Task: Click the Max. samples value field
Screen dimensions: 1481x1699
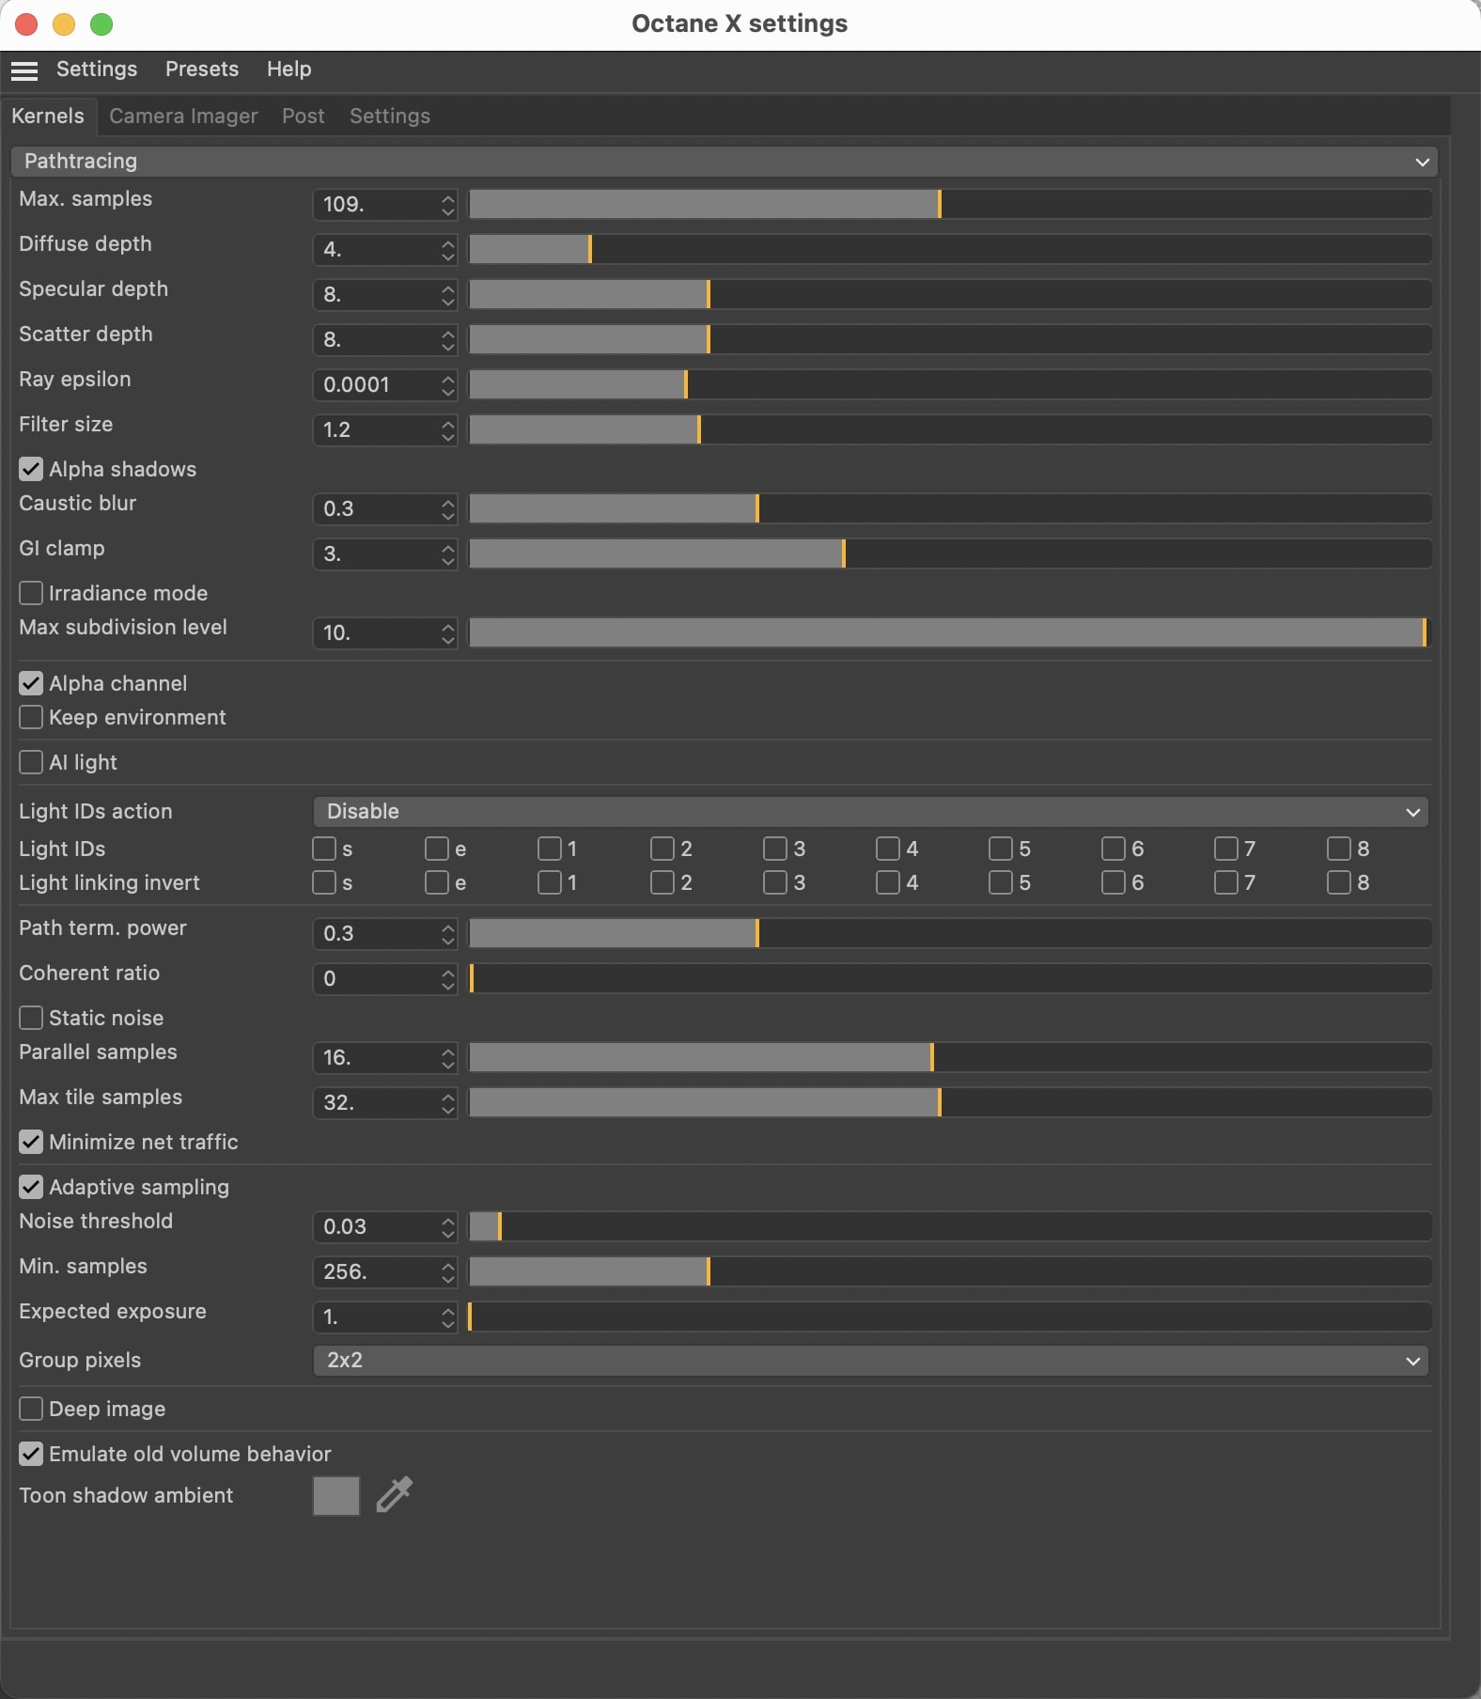Action: pyautogui.click(x=376, y=204)
